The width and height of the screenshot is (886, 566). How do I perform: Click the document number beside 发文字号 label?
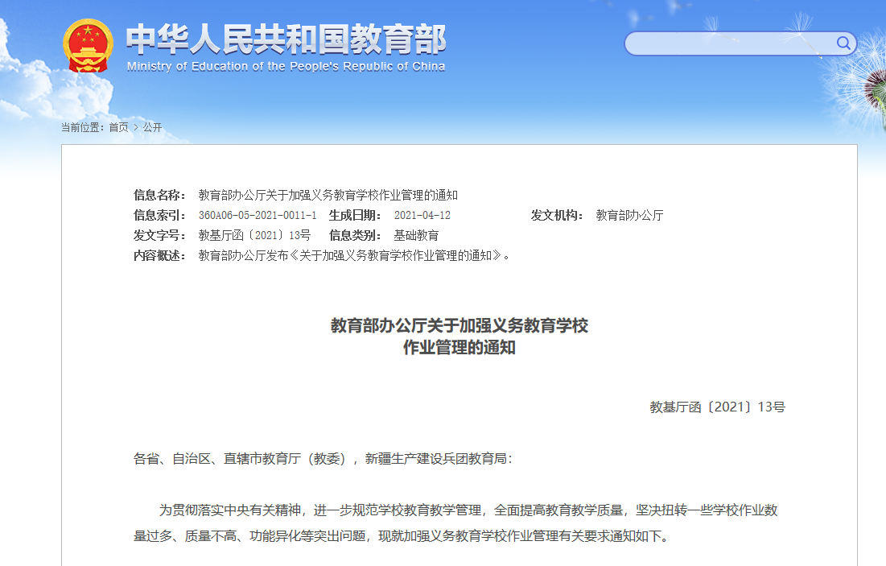click(x=254, y=236)
